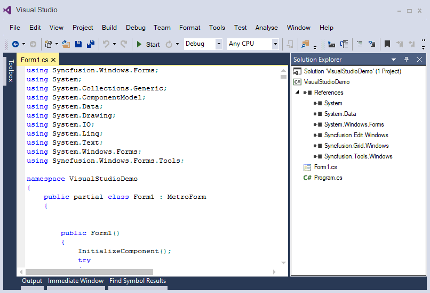This screenshot has width=430, height=293.
Task: Click the Navigate Backward arrow icon
Action: [x=15, y=44]
